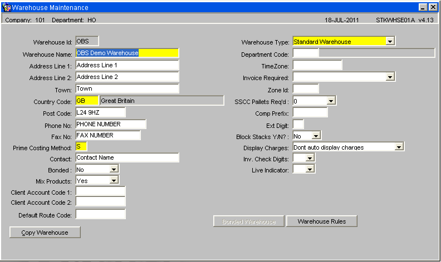Image resolution: width=441 pixels, height=262 pixels.
Task: Click the Copy Warehouse button
Action: pyautogui.click(x=45, y=233)
